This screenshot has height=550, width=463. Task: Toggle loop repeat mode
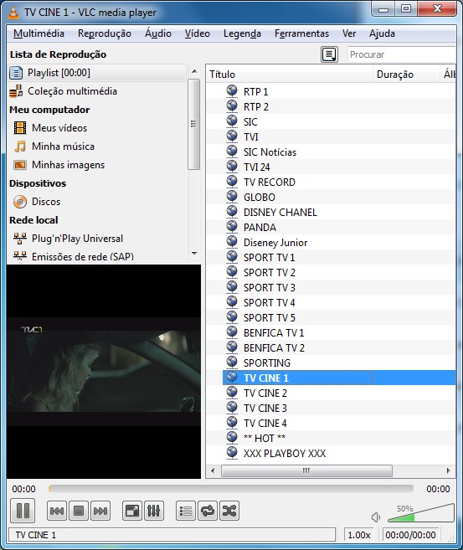coord(208,511)
